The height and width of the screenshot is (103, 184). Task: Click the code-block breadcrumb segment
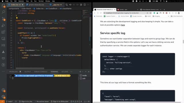[x=26, y=9]
